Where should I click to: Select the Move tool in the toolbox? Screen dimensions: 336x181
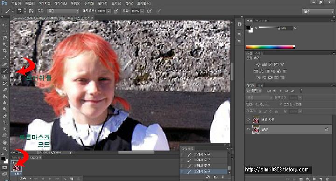(5, 25)
